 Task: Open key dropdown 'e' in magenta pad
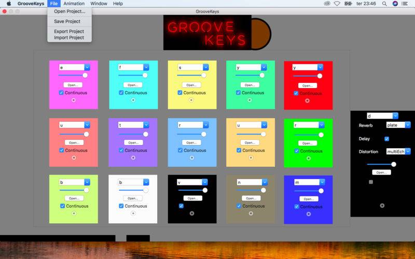tap(87, 67)
